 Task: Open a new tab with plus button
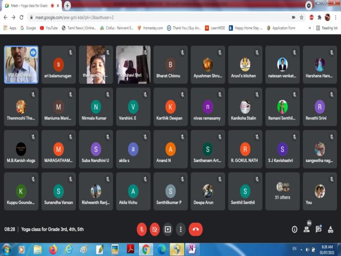pos(67,6)
